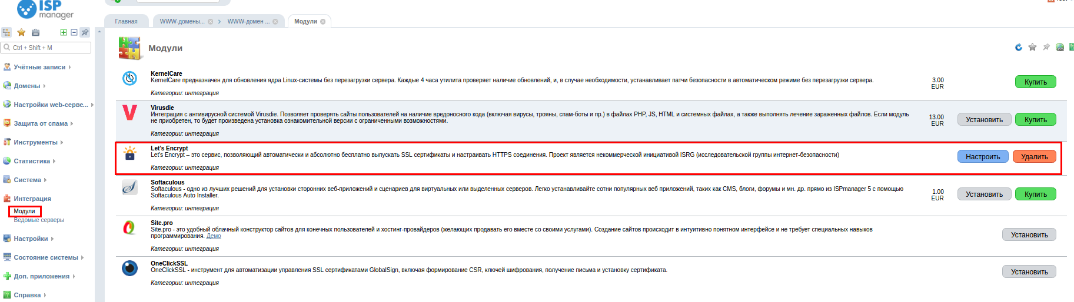Click Удалить button for Let's Encrypt
Image resolution: width=1074 pixels, height=302 pixels.
click(x=1035, y=156)
